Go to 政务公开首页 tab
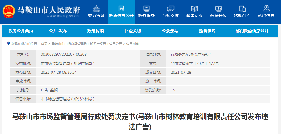 click(21, 31)
